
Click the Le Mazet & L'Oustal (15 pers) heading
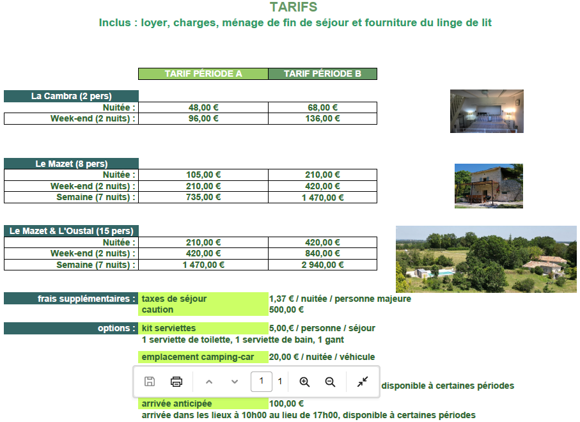pyautogui.click(x=71, y=231)
